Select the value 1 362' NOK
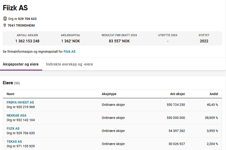The image size is (226, 150). coord(70,41)
